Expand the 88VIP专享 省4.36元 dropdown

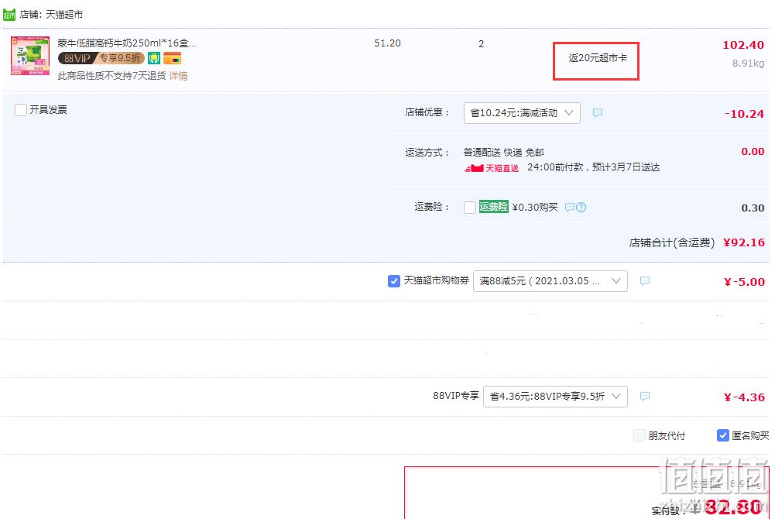coord(556,397)
